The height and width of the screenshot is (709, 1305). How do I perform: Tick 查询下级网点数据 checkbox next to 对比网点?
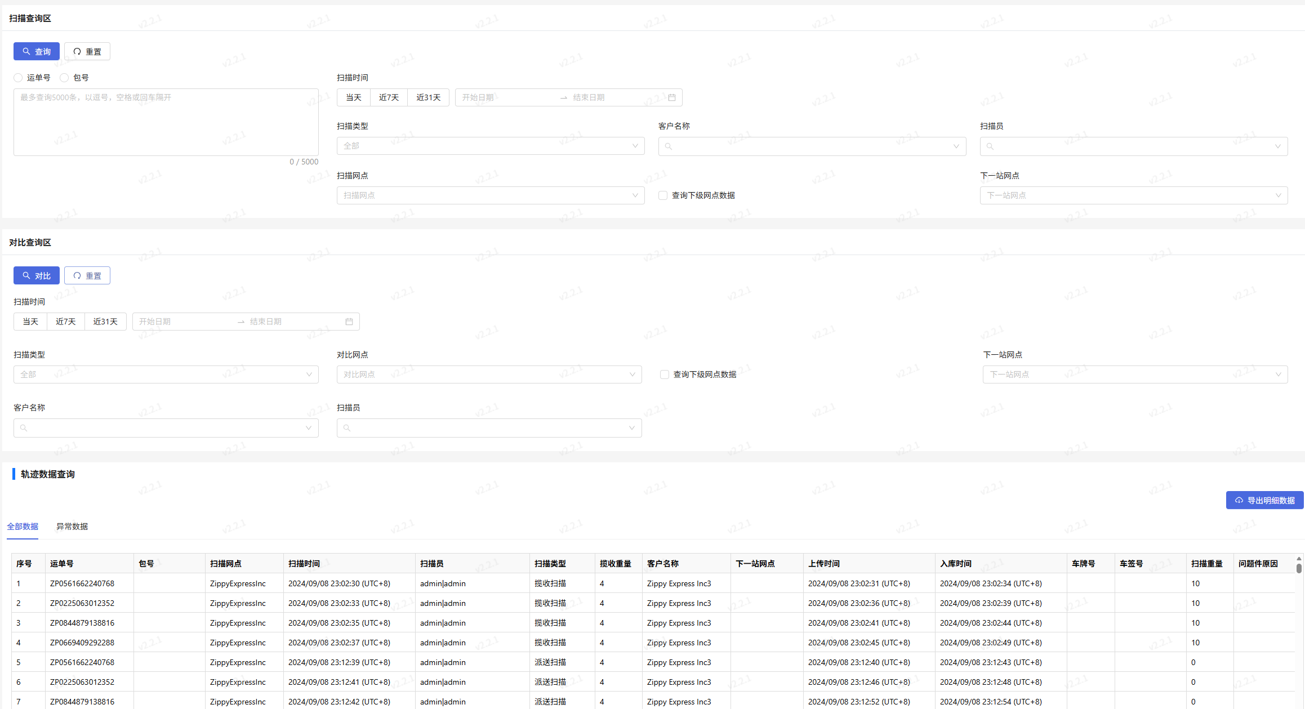click(x=665, y=374)
